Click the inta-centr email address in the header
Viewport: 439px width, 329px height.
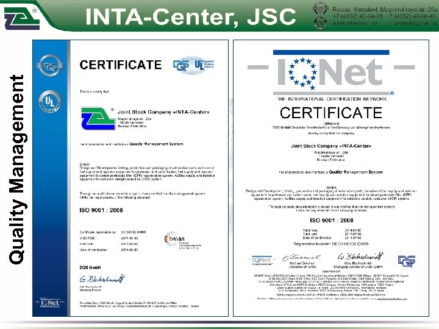(412, 23)
